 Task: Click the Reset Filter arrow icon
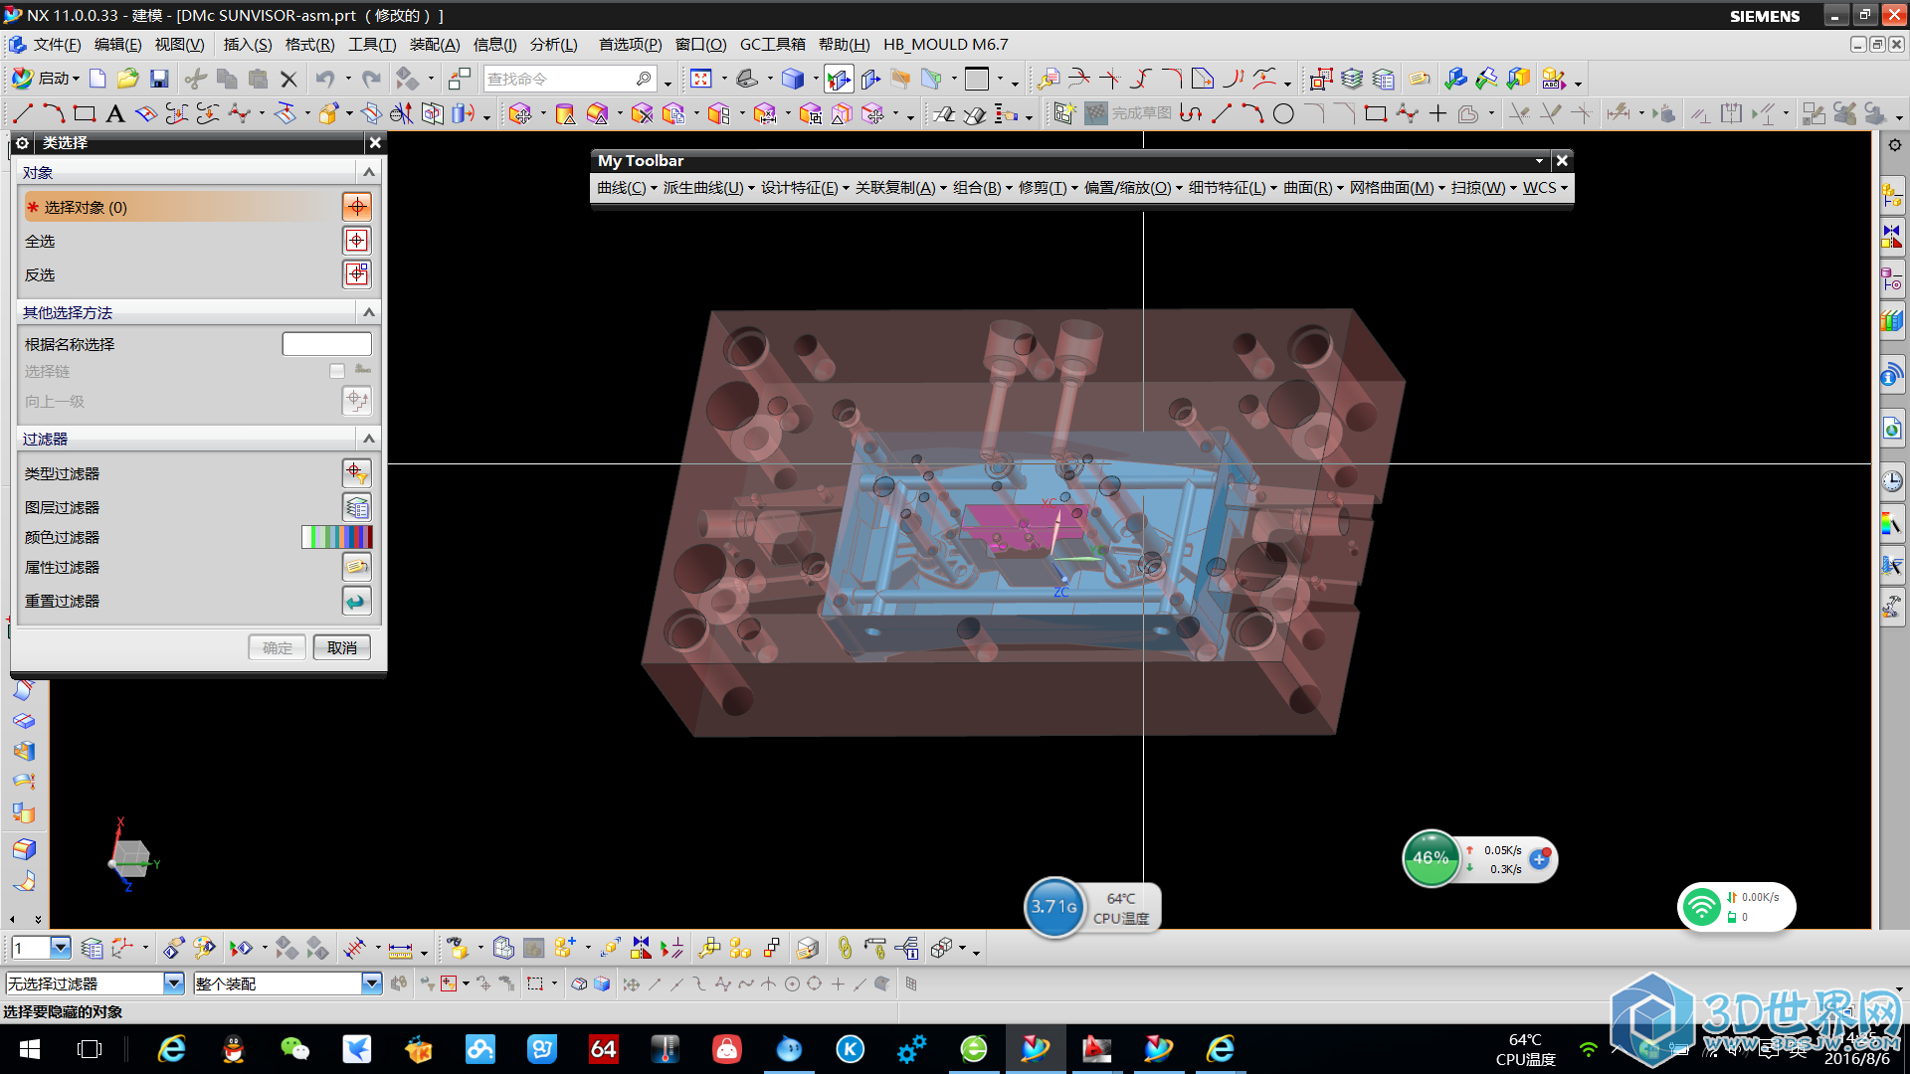356,601
